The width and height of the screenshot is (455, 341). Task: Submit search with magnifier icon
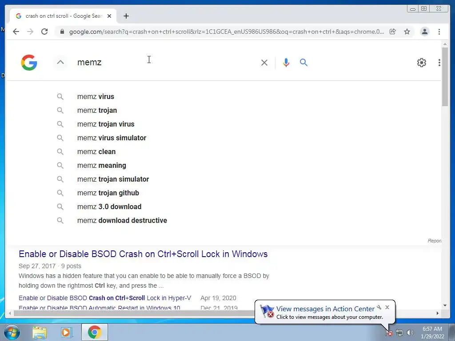point(303,62)
